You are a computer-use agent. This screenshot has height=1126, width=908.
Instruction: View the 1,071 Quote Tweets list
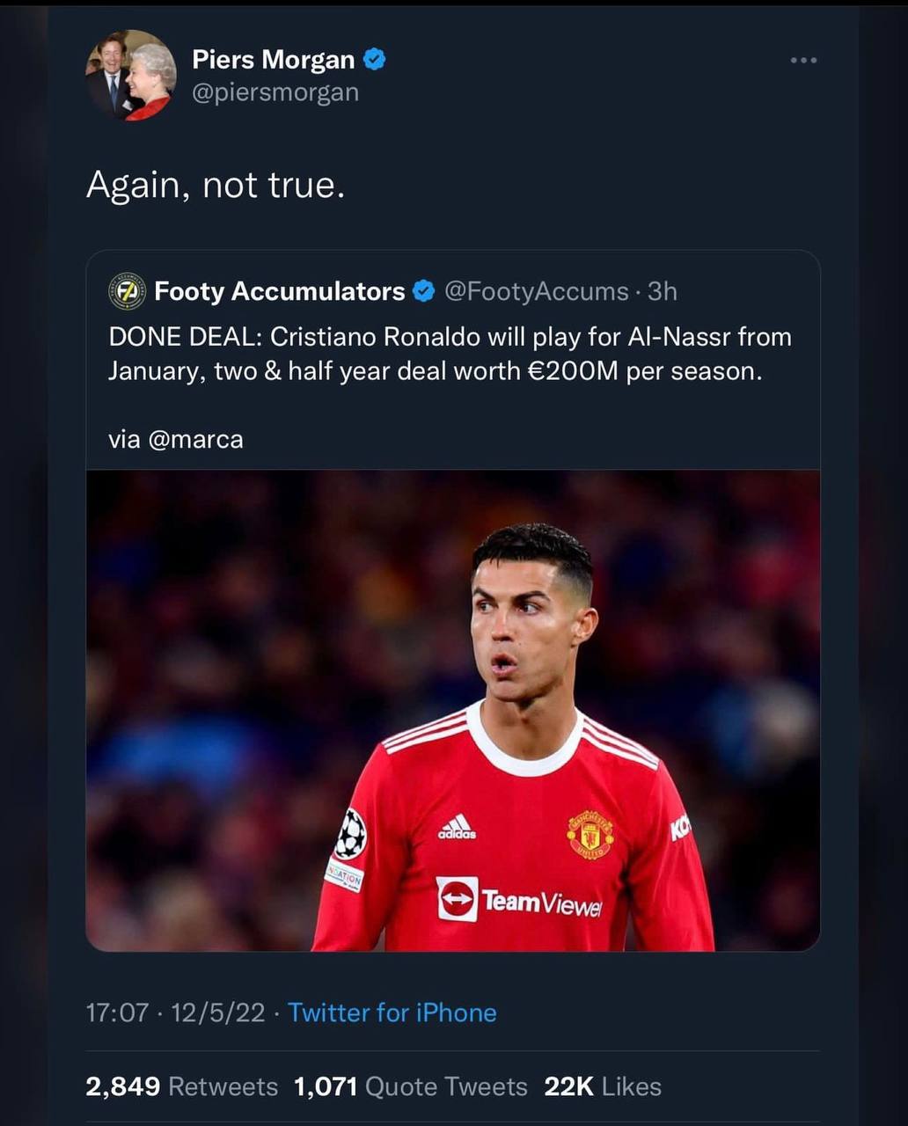coord(410,1086)
